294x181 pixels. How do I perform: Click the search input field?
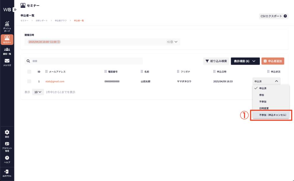86,61
